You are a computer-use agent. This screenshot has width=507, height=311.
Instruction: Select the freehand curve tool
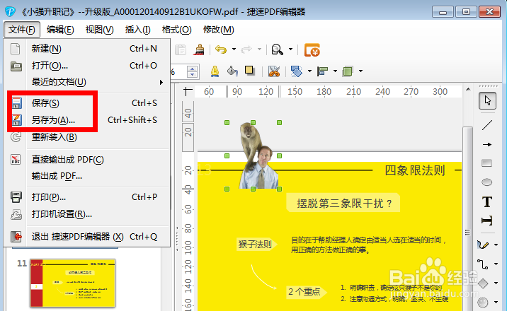pos(483,245)
